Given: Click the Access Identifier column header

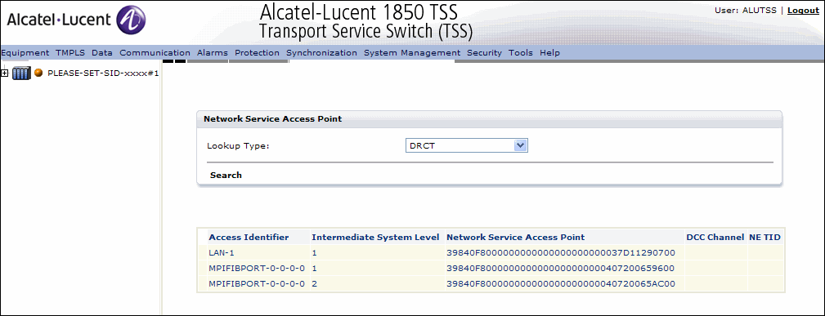Looking at the screenshot, I should point(249,237).
